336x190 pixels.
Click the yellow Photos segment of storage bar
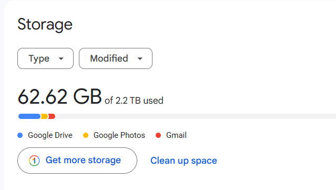click(x=44, y=116)
